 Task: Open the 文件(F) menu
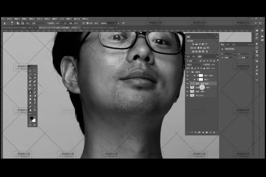point(10,19)
